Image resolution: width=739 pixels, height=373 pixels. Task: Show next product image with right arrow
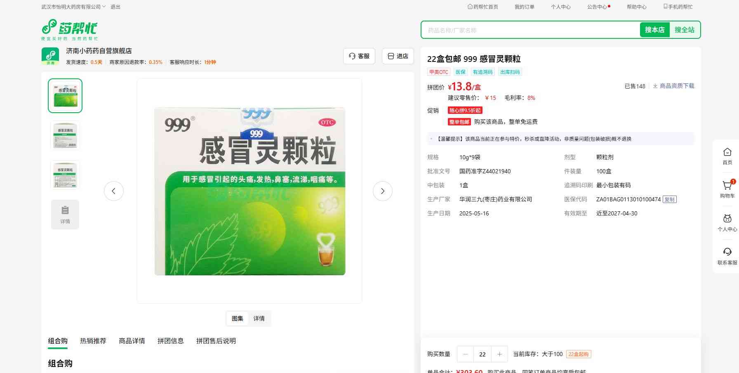[382, 191]
